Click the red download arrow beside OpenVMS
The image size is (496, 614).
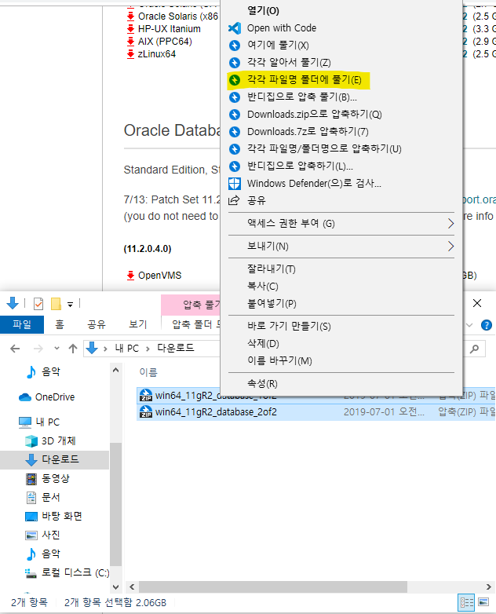130,276
